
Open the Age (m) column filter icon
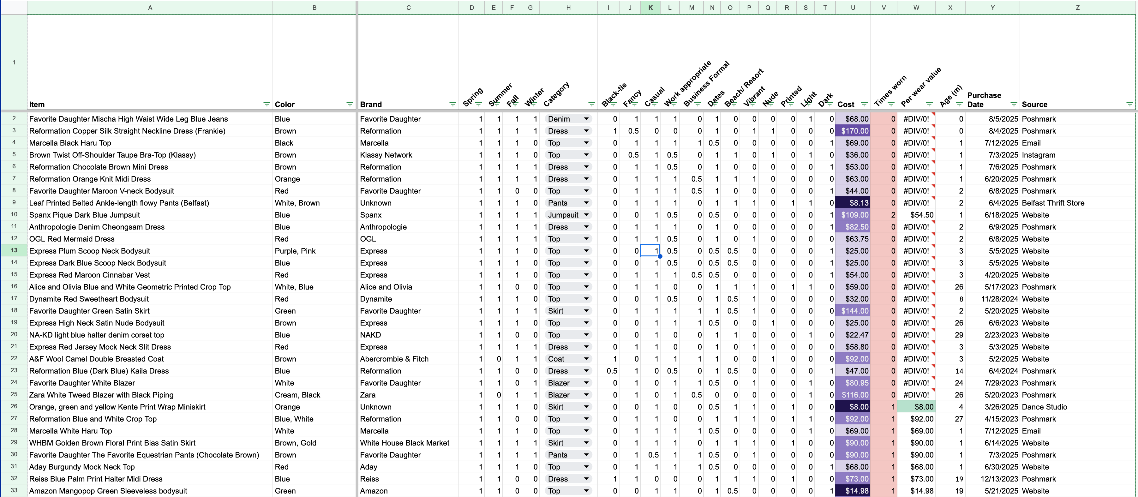[959, 104]
